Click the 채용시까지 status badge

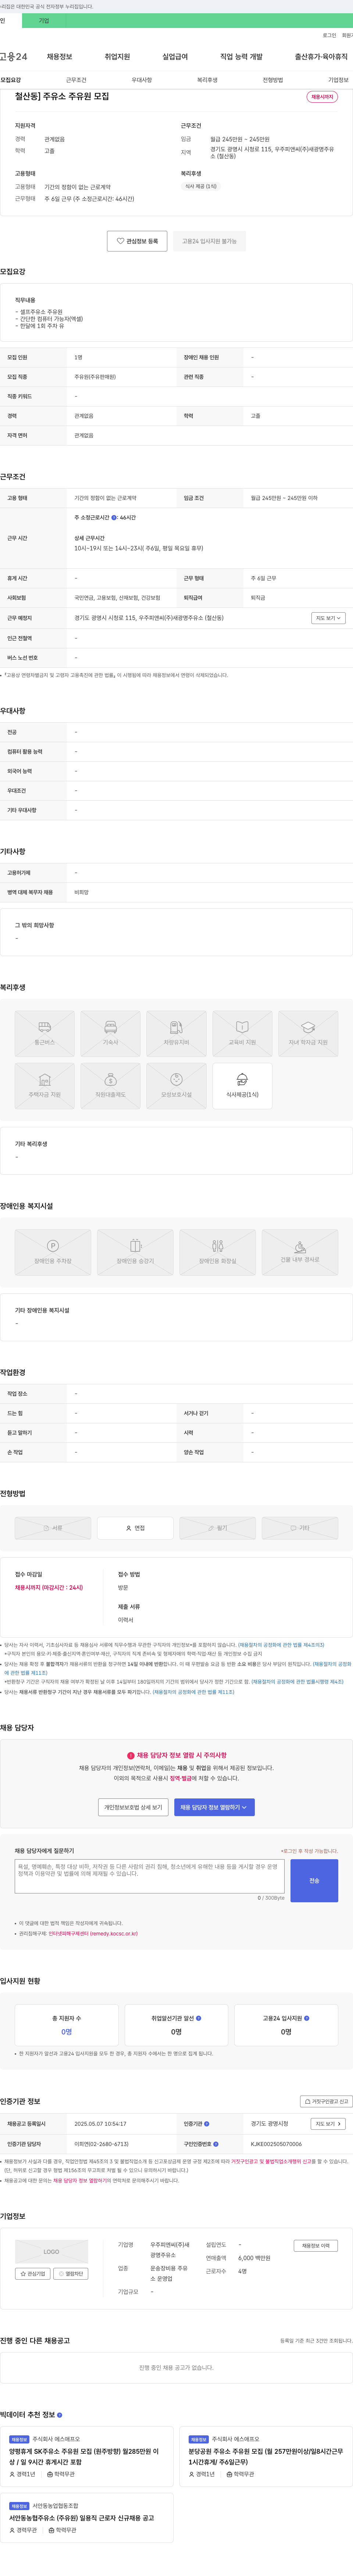pos(322,97)
